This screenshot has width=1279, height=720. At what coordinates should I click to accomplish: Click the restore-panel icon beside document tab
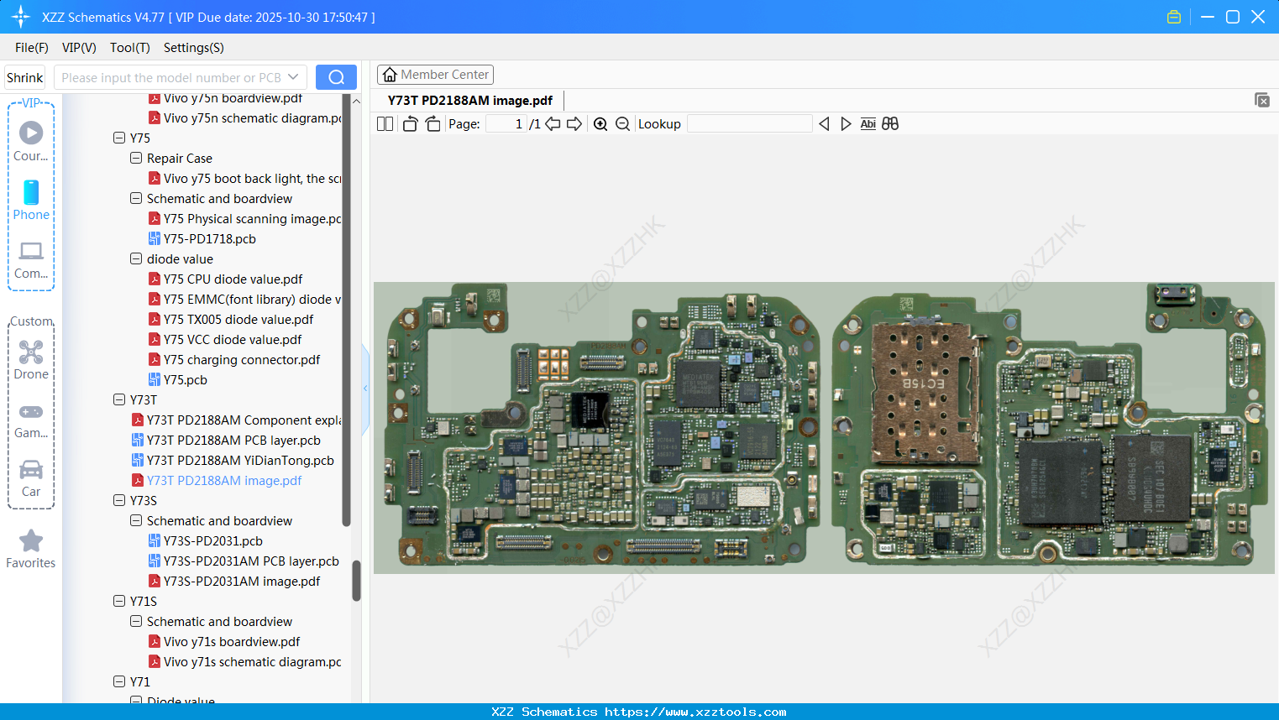click(x=1261, y=100)
